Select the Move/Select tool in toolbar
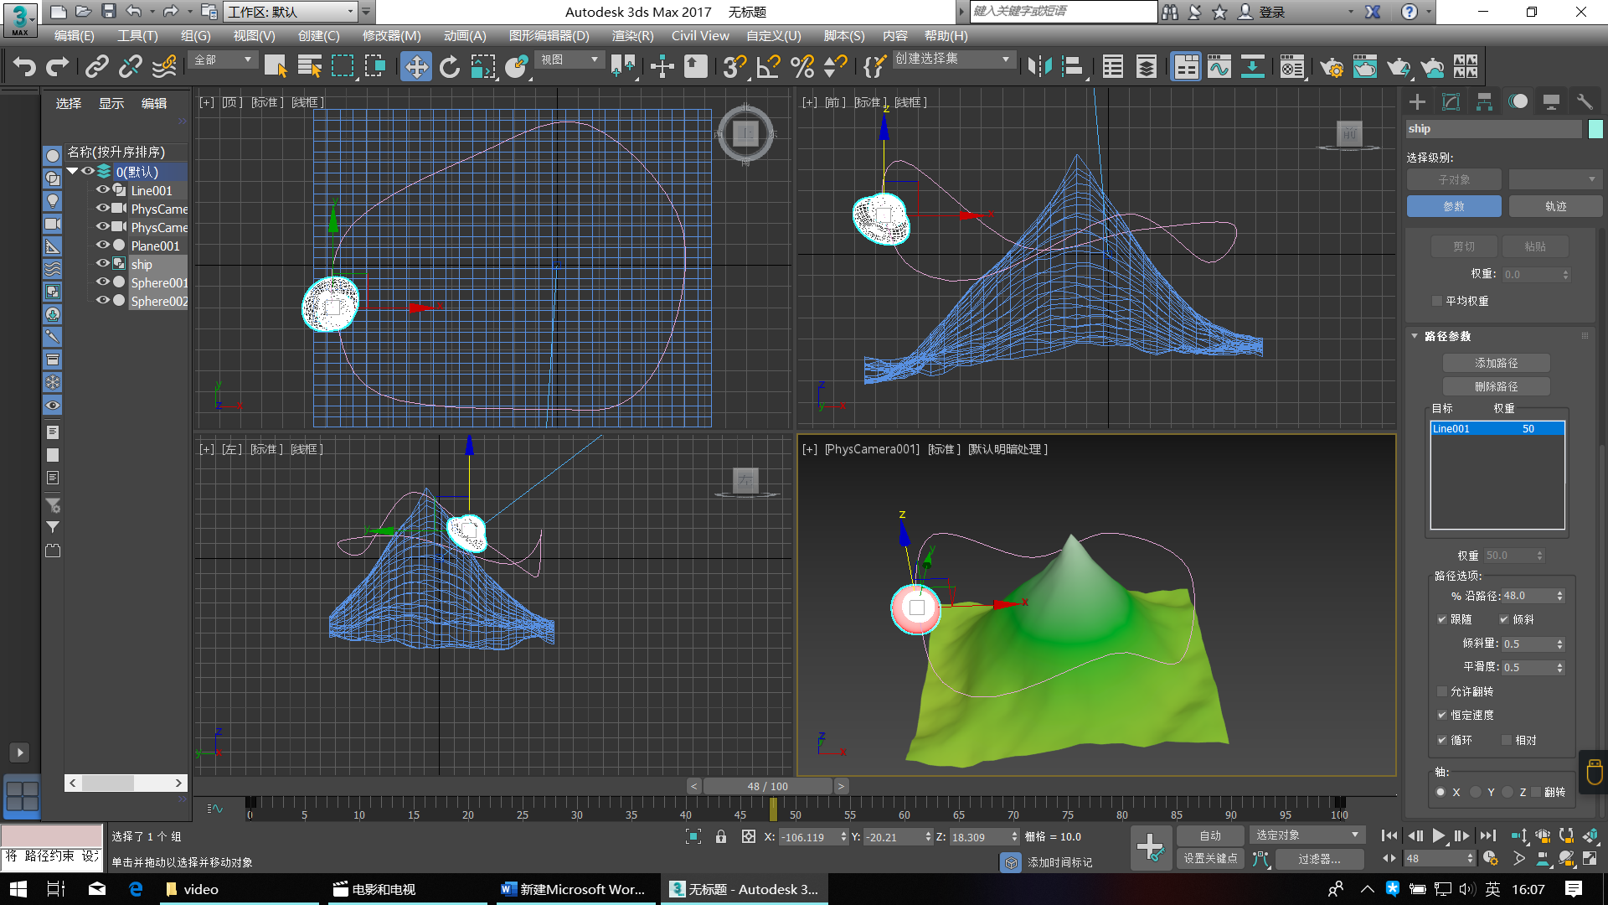Screen dimensions: 1608x905 pos(415,69)
